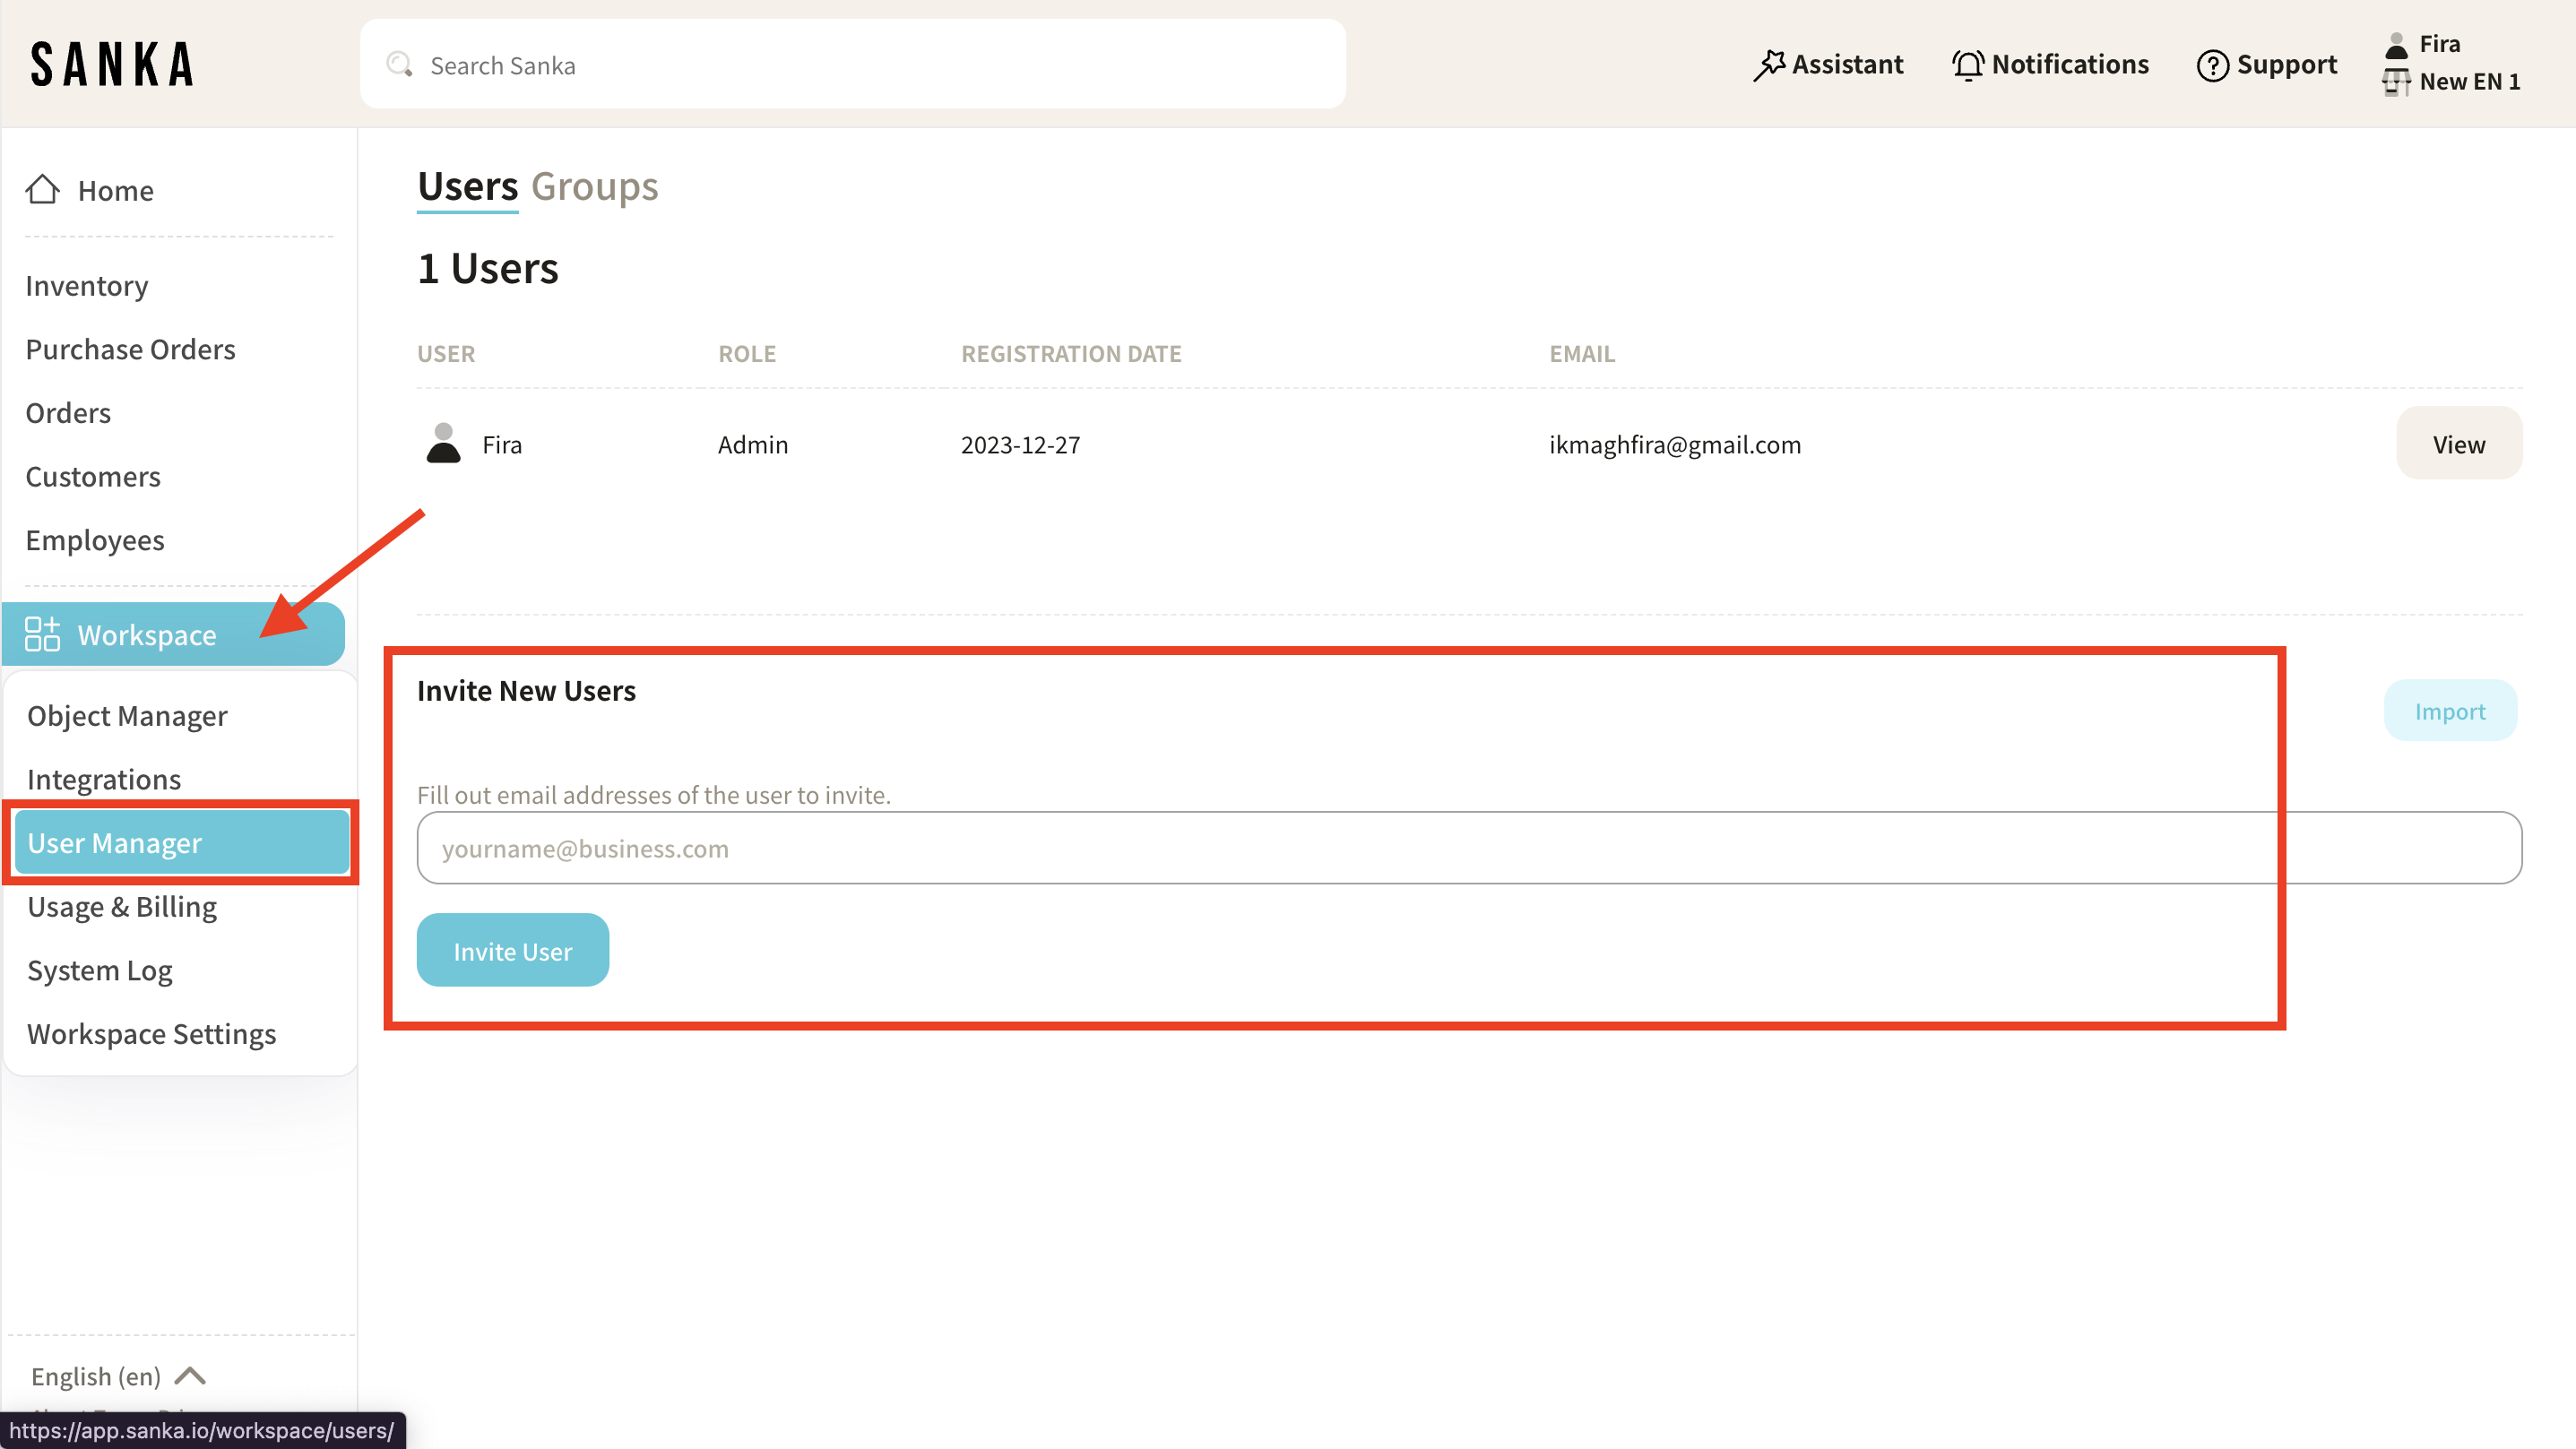Open Object Manager from sidebar
Screen dimensions: 2576x1449
[127, 716]
